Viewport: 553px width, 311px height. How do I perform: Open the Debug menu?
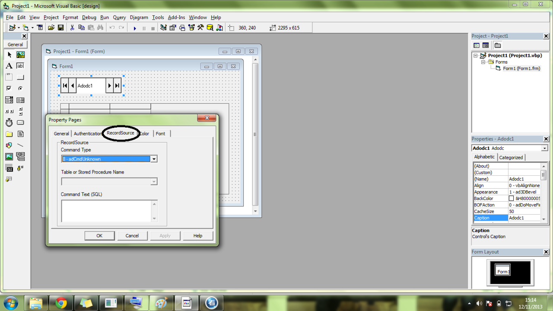(x=89, y=17)
